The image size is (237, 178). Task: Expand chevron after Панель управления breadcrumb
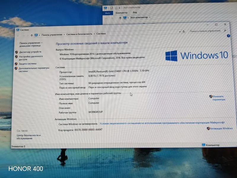point(64,34)
